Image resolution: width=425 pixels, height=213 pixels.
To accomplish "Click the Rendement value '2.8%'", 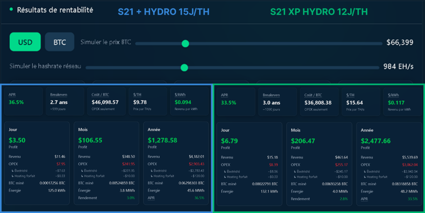I will (344, 199).
